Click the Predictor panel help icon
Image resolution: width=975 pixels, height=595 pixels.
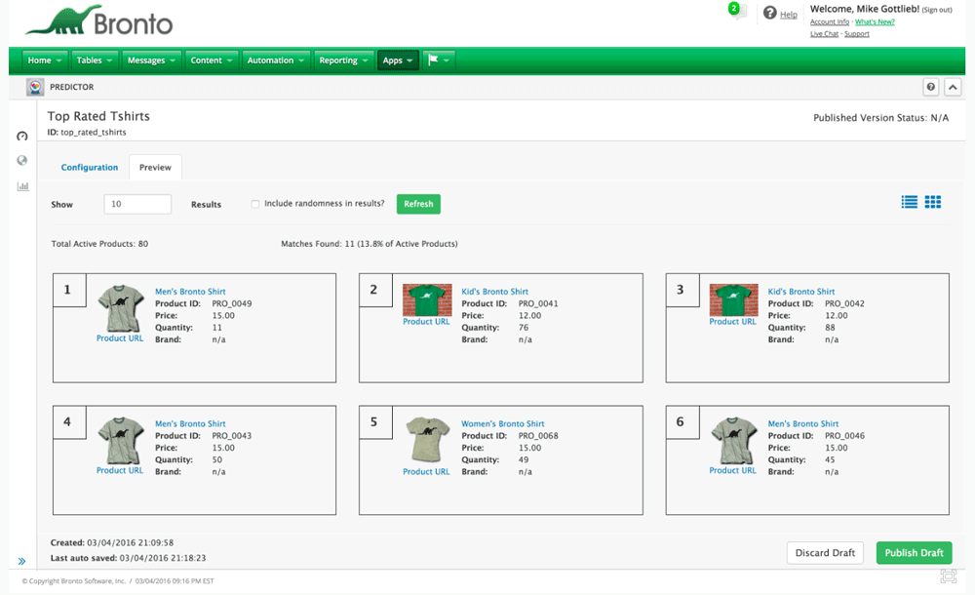[931, 87]
